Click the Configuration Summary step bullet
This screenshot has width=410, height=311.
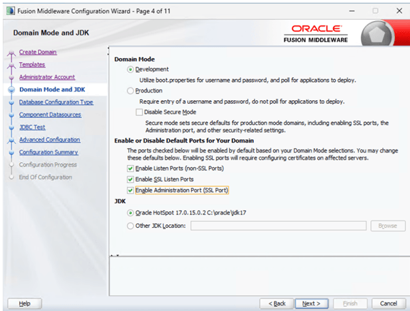11,153
